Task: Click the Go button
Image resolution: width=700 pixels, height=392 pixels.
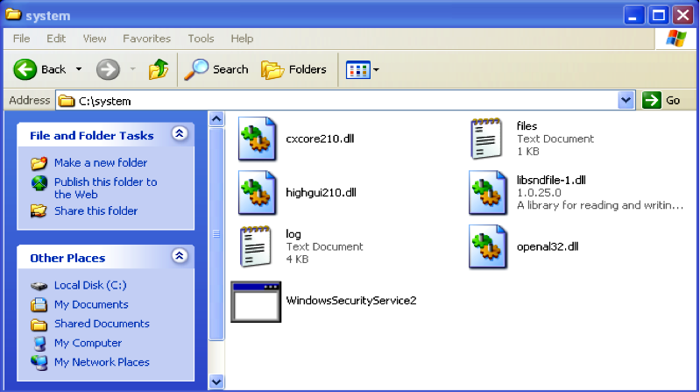Action: click(x=661, y=101)
